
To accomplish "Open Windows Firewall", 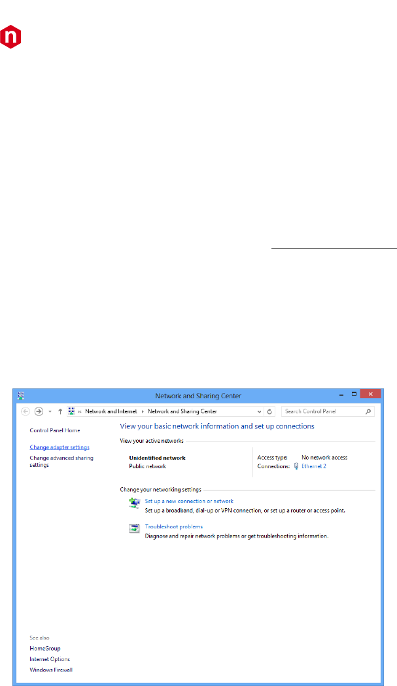I will coord(51,670).
